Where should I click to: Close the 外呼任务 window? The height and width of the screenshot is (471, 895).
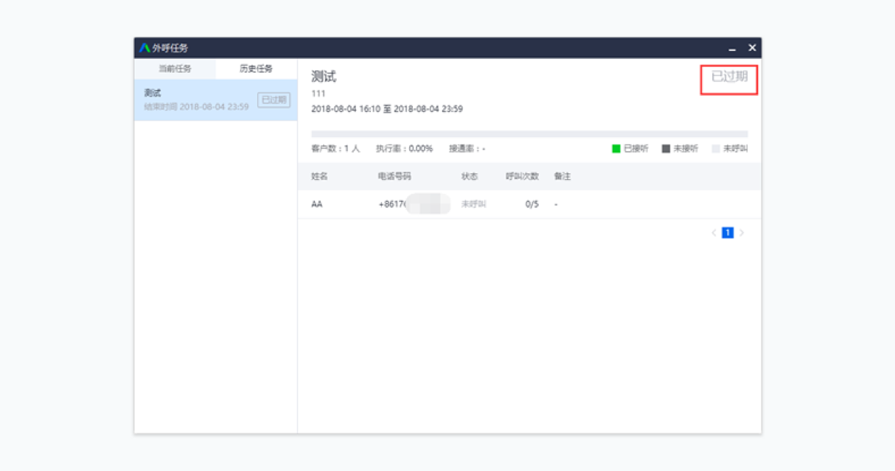coord(752,48)
